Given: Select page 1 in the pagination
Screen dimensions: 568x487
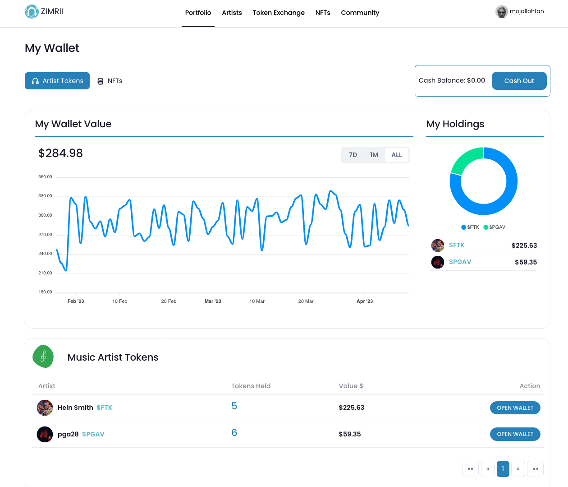Looking at the screenshot, I should coord(503,469).
